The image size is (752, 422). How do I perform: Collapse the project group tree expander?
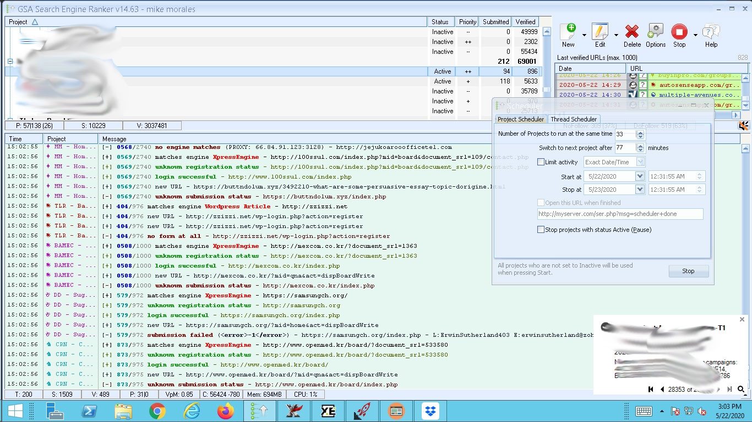[10, 62]
